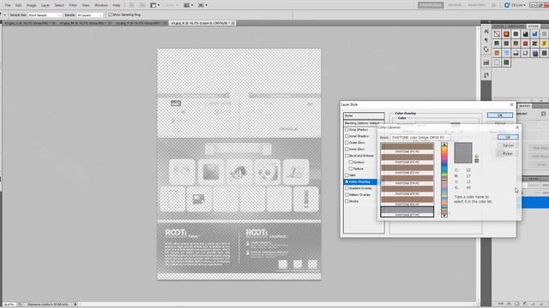
Task: Toggle the Texture checkbox
Action: 351,169
